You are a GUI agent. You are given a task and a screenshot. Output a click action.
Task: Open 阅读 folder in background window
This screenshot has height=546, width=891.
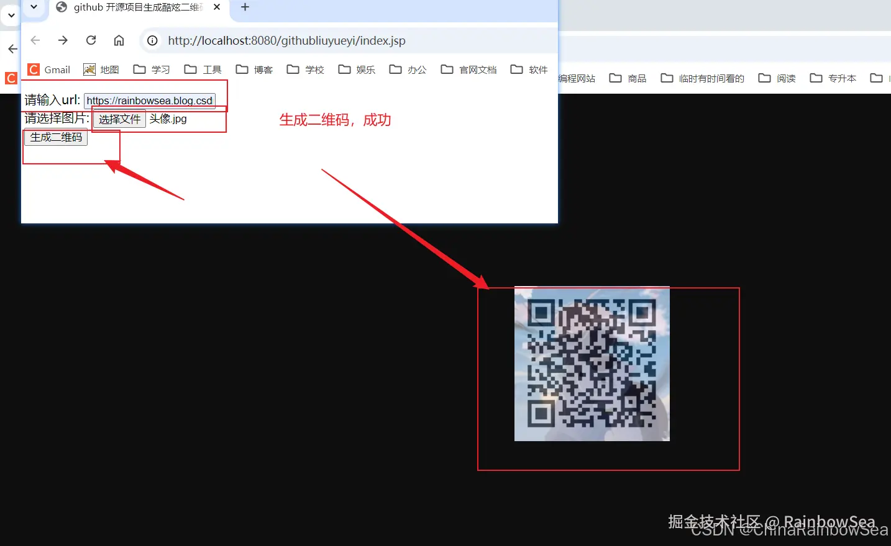777,78
